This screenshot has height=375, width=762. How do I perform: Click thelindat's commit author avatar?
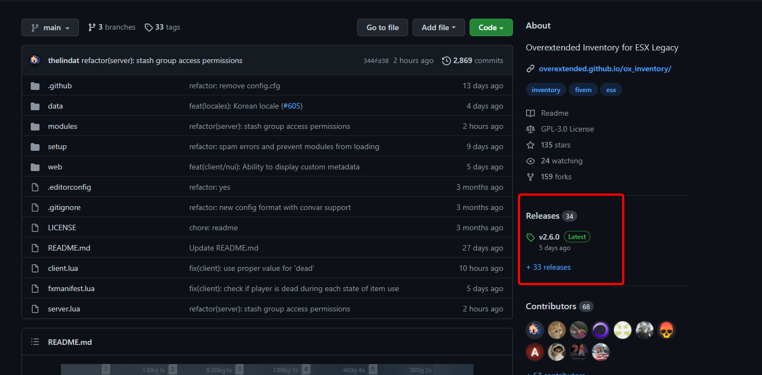(35, 60)
